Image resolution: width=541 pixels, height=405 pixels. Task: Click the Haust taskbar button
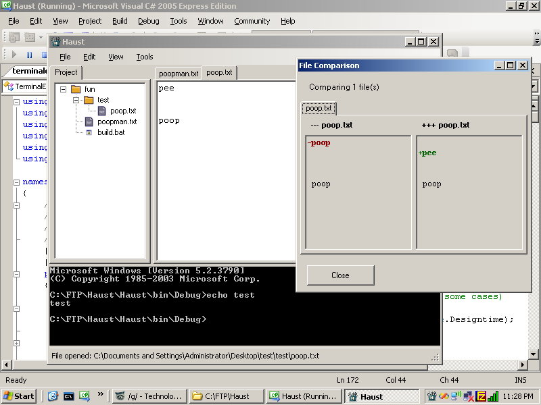(382, 396)
